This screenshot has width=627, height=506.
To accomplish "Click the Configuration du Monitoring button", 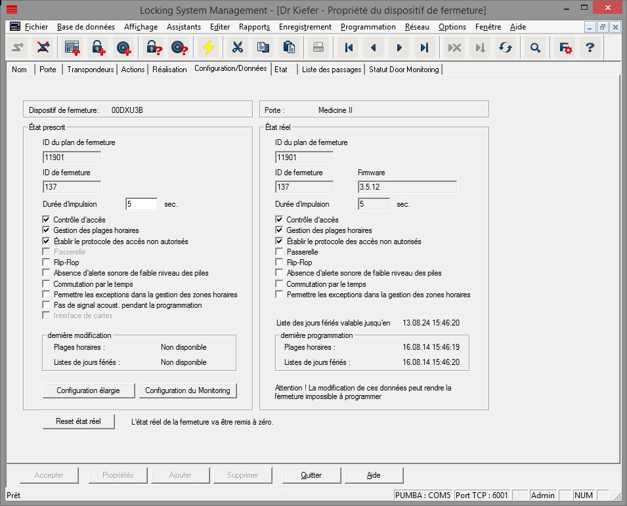I will (x=188, y=390).
